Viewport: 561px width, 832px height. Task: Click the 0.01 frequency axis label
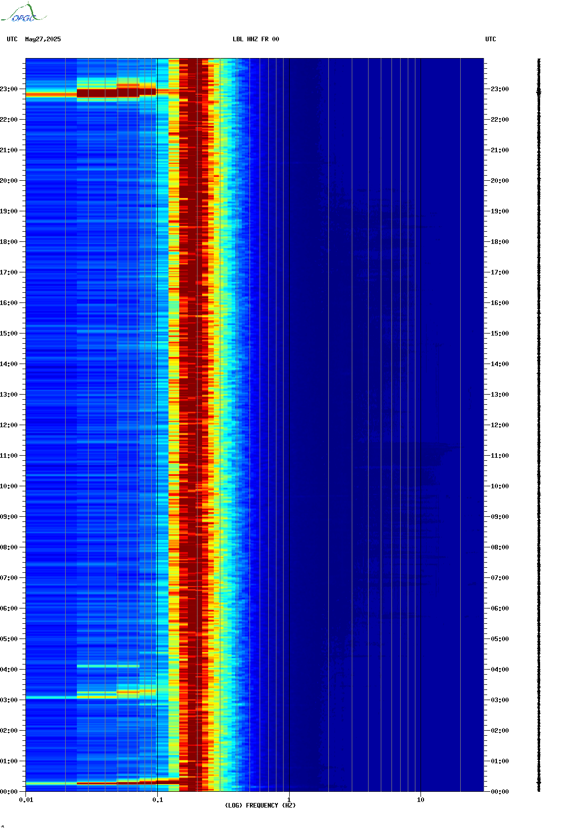26,800
